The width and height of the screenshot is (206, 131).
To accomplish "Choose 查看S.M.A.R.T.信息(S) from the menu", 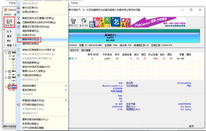I will point(34,71).
